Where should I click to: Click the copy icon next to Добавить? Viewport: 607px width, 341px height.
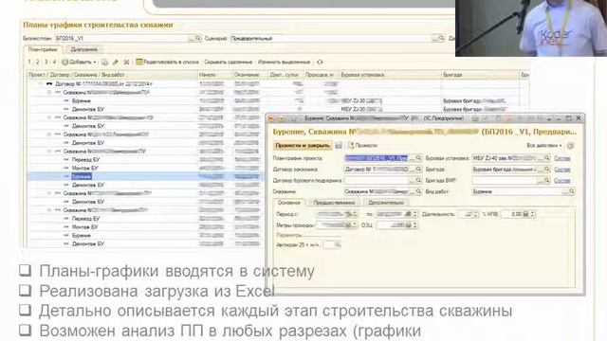click(104, 62)
